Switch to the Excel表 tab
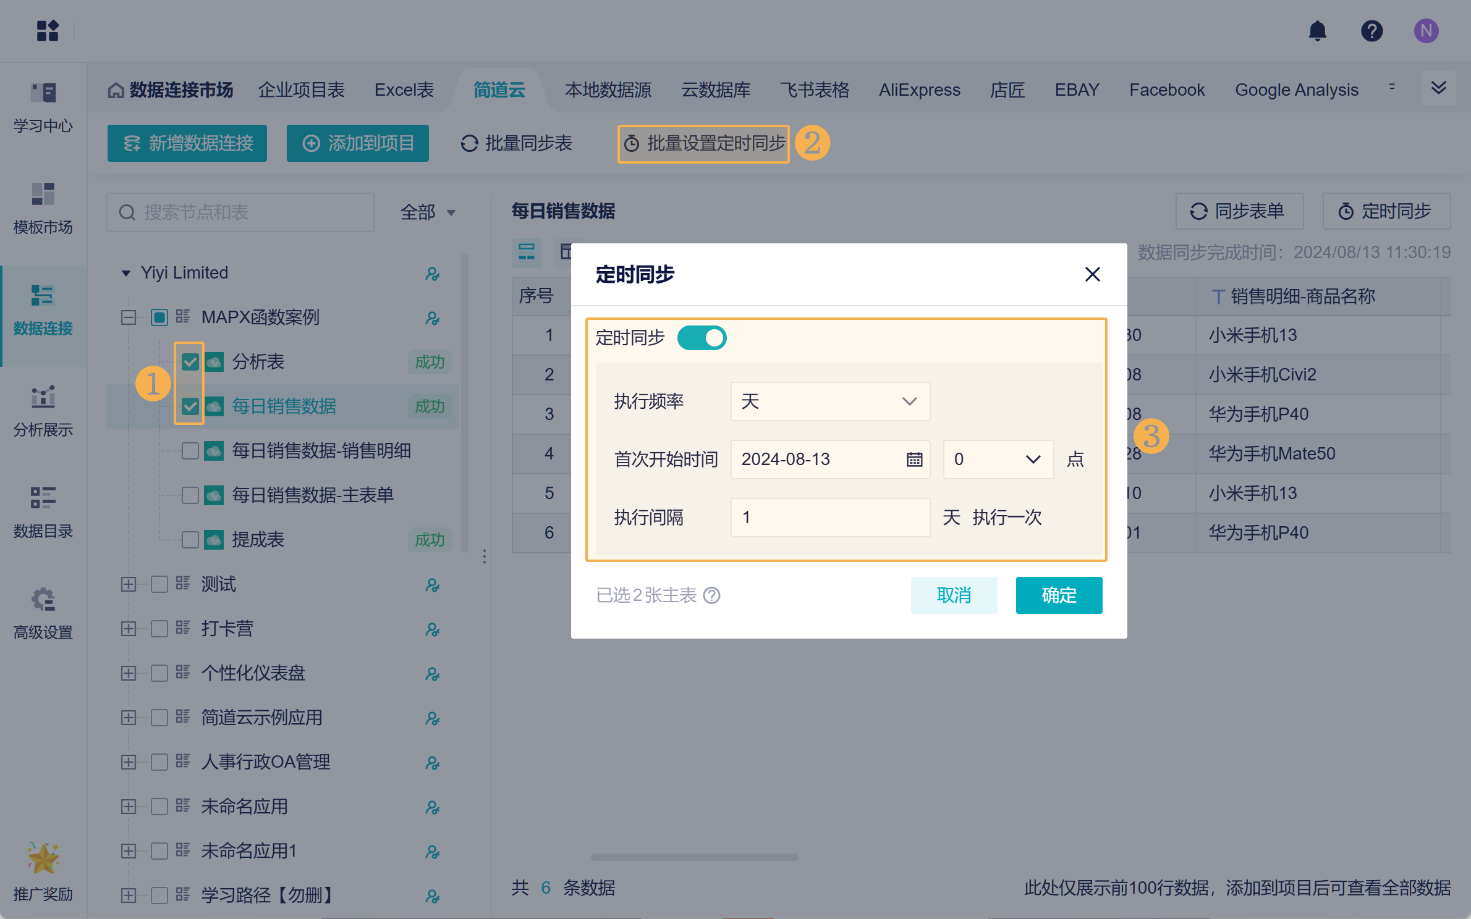The image size is (1471, 919). pos(404,90)
